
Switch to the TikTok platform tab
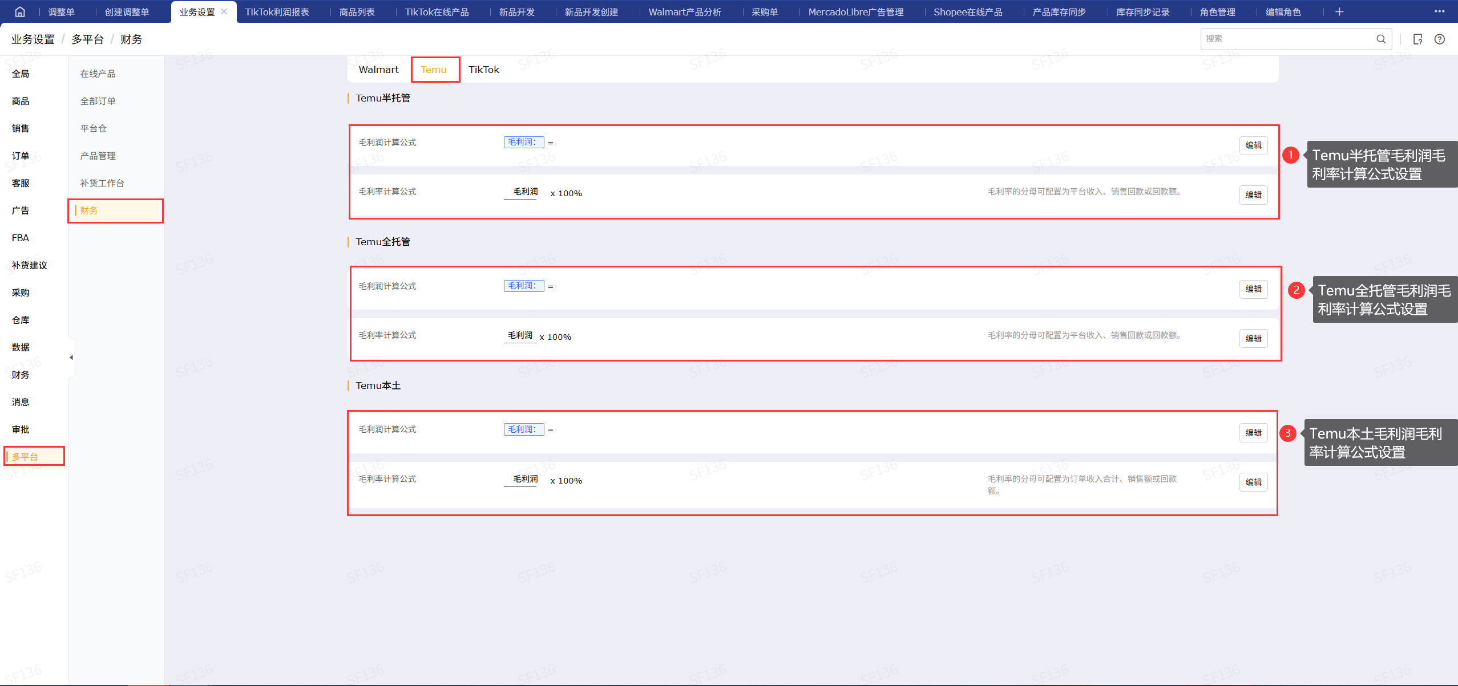pyautogui.click(x=484, y=70)
